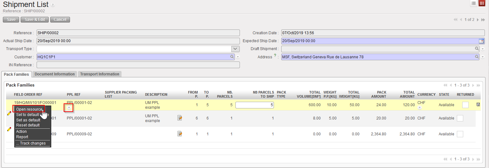This screenshot has width=489, height=168.
Task: Open calendar picker for Expected Ship Date
Action: click(481, 41)
